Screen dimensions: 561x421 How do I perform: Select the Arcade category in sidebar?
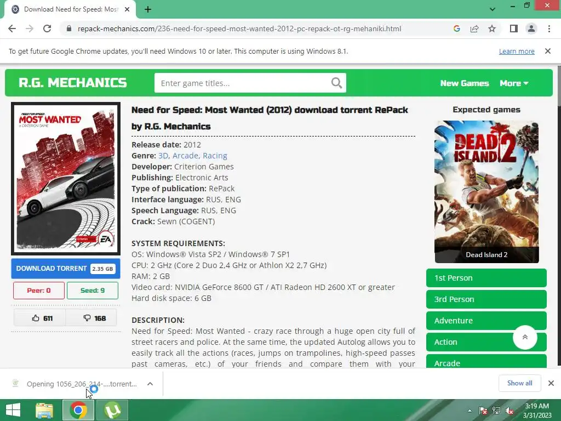[486, 362]
